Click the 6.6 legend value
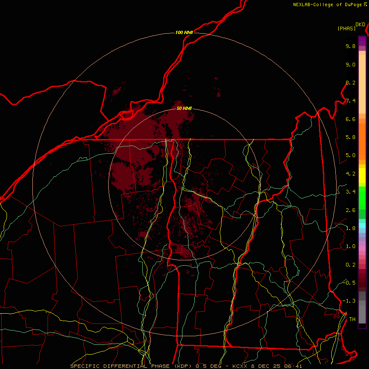 click(351, 119)
